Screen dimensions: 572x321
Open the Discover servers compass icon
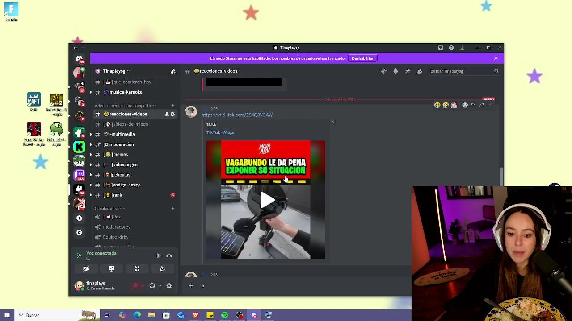[x=79, y=232]
